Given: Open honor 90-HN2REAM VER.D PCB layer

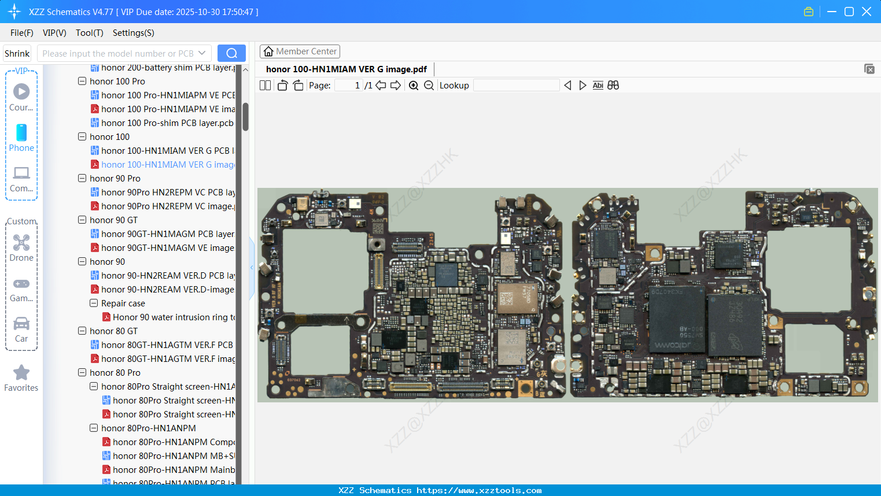Looking at the screenshot, I should click(x=163, y=276).
